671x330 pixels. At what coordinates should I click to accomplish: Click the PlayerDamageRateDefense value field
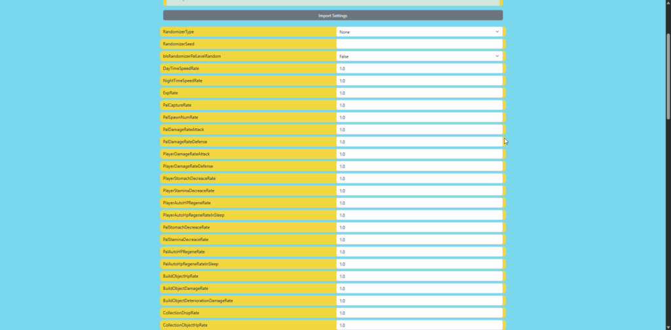(x=419, y=166)
